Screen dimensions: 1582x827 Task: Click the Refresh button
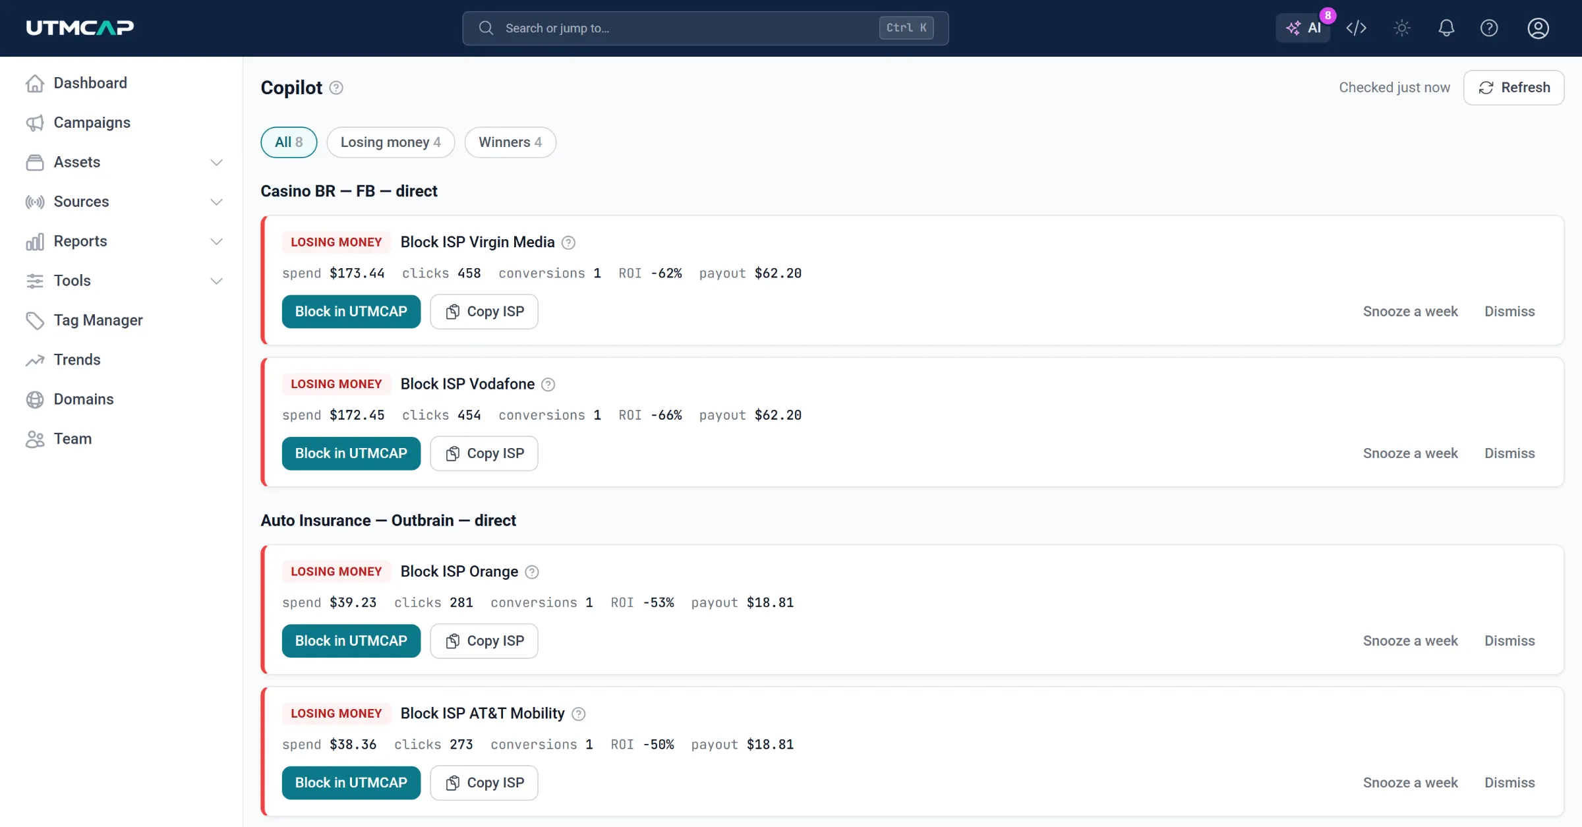1513,88
